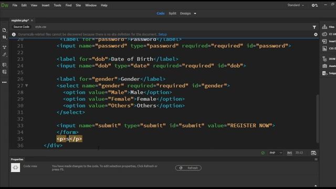Open the Files panel
The image size is (336, 189).
328,27
